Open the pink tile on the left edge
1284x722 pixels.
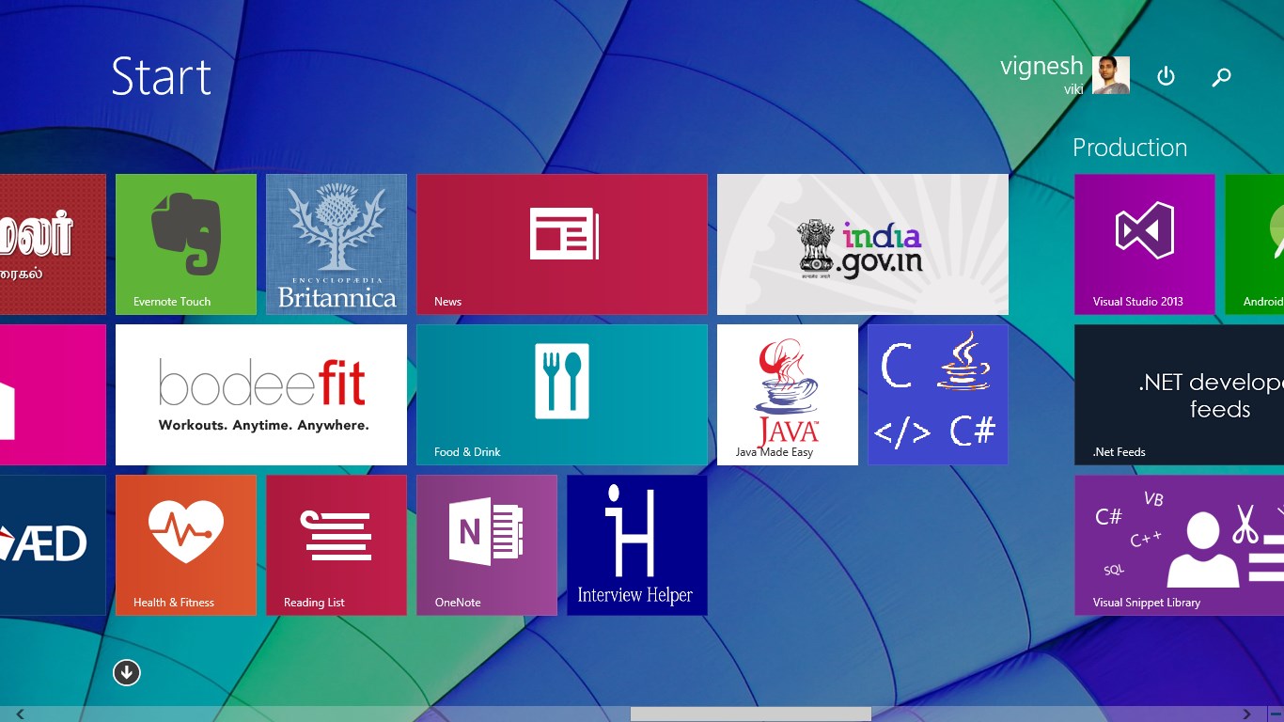(x=53, y=395)
